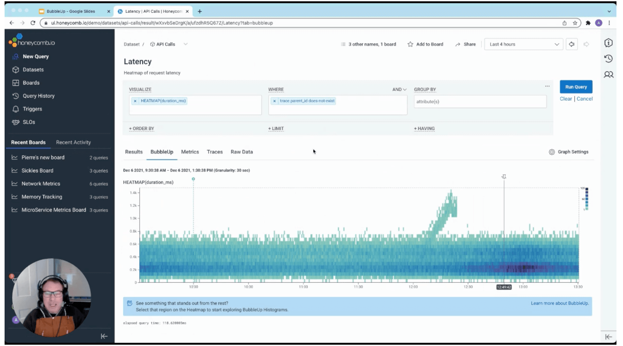Open Boards from the sidebar
Image resolution: width=623 pixels, height=346 pixels.
[31, 83]
